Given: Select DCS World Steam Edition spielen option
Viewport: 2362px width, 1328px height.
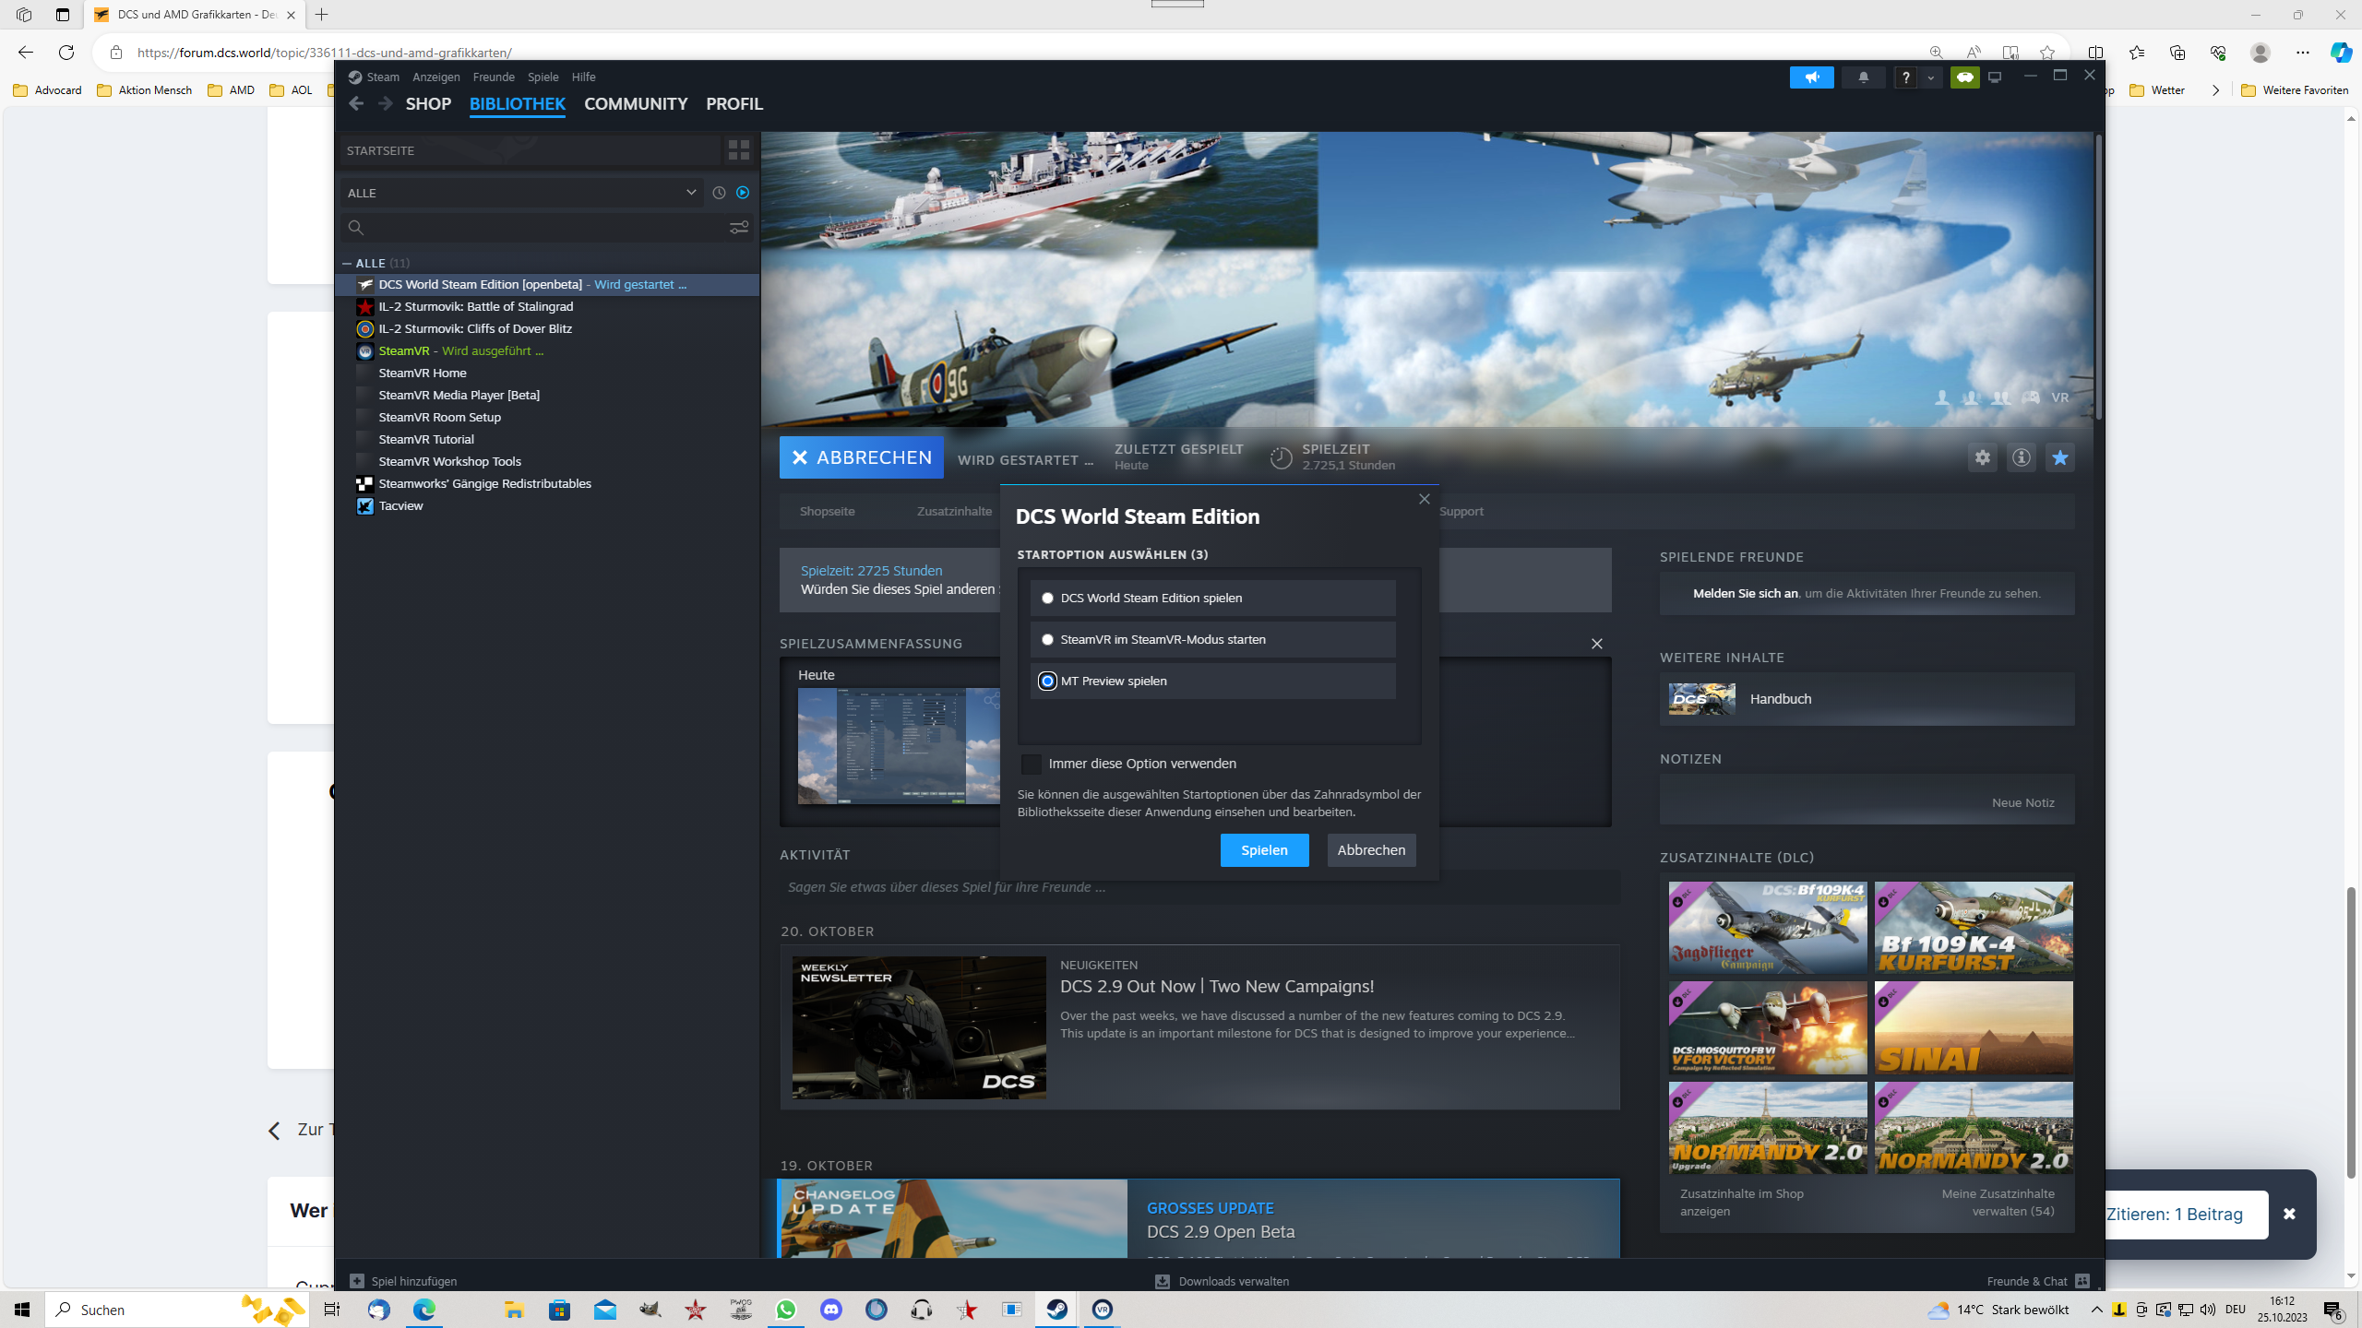Looking at the screenshot, I should pos(1212,598).
